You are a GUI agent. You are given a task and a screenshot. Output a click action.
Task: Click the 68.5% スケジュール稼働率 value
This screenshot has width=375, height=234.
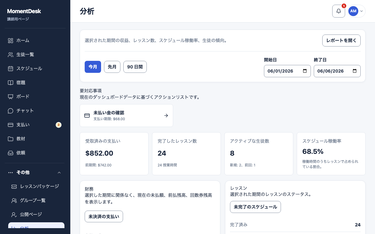point(313,152)
